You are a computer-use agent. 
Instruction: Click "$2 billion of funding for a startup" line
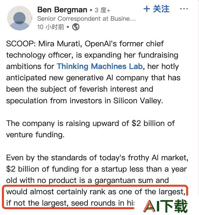pyautogui.click(x=97, y=169)
